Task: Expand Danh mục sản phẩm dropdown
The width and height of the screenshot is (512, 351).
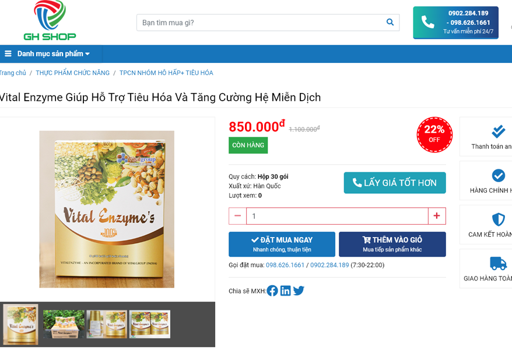Action: coord(54,54)
